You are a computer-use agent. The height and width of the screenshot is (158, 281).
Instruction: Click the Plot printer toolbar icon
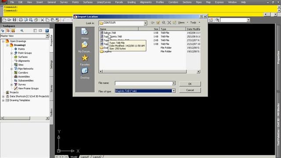coord(21,20)
